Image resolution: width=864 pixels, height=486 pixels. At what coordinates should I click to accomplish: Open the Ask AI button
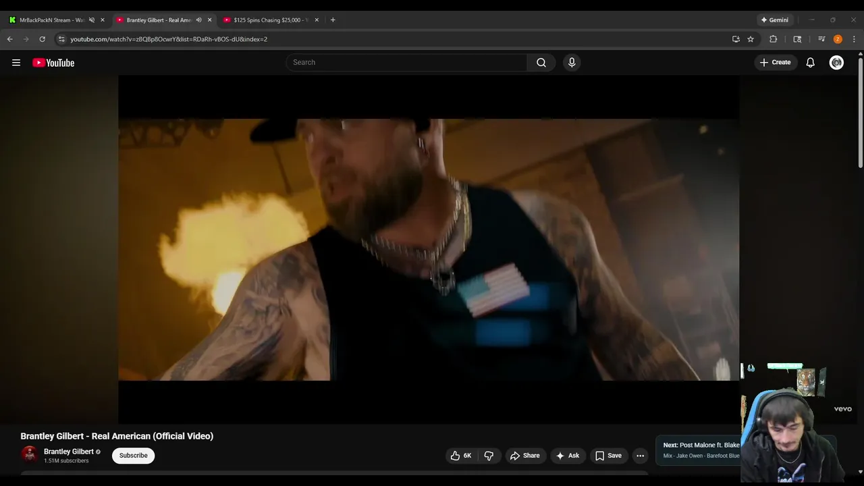[568, 456]
